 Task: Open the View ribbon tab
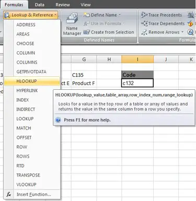pos(86,5)
